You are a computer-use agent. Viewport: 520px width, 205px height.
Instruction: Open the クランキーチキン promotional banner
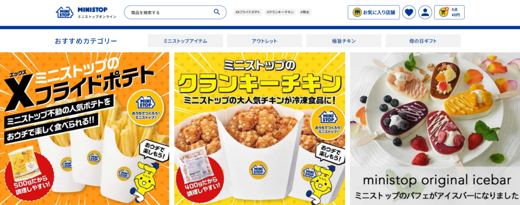(259, 129)
